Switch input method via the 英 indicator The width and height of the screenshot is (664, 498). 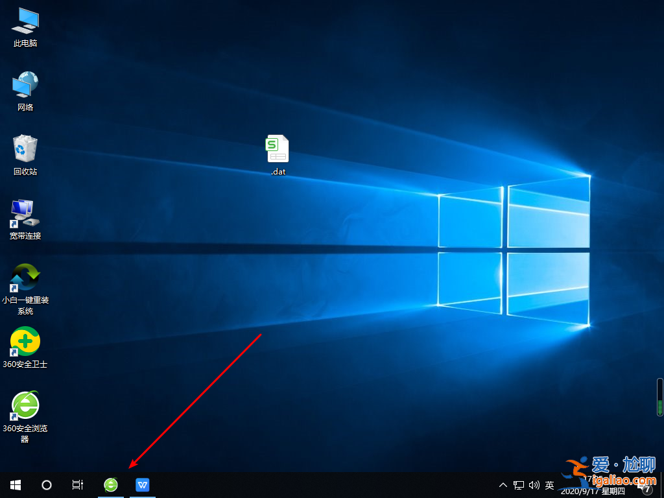(x=549, y=484)
